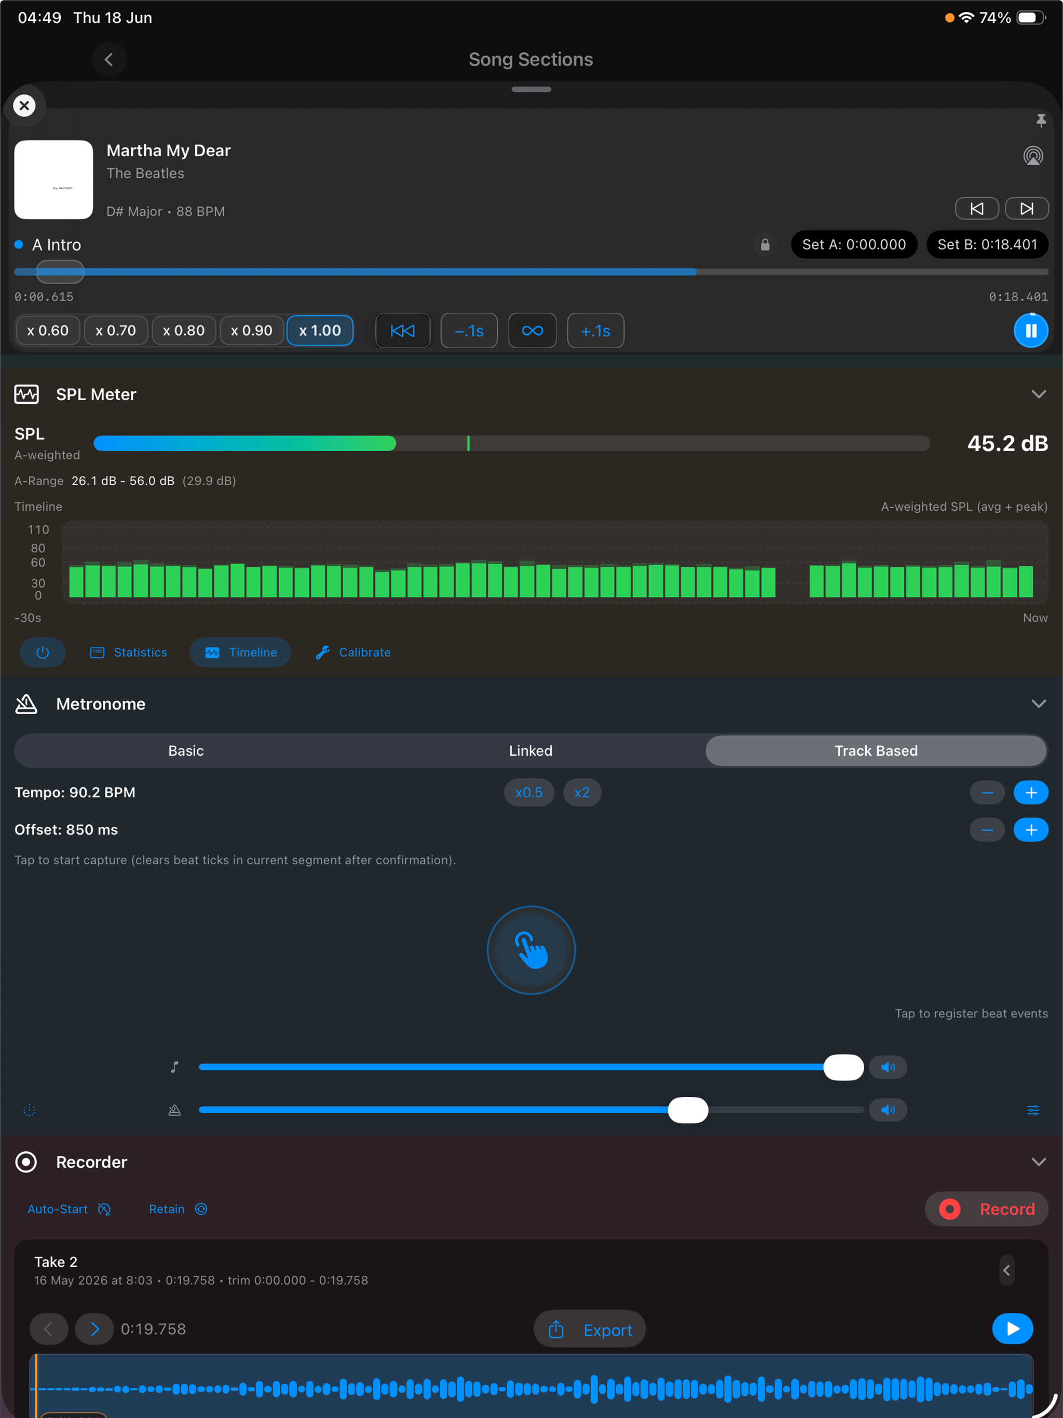The height and width of the screenshot is (1418, 1063).
Task: Click the SPL level bar
Action: click(x=512, y=443)
